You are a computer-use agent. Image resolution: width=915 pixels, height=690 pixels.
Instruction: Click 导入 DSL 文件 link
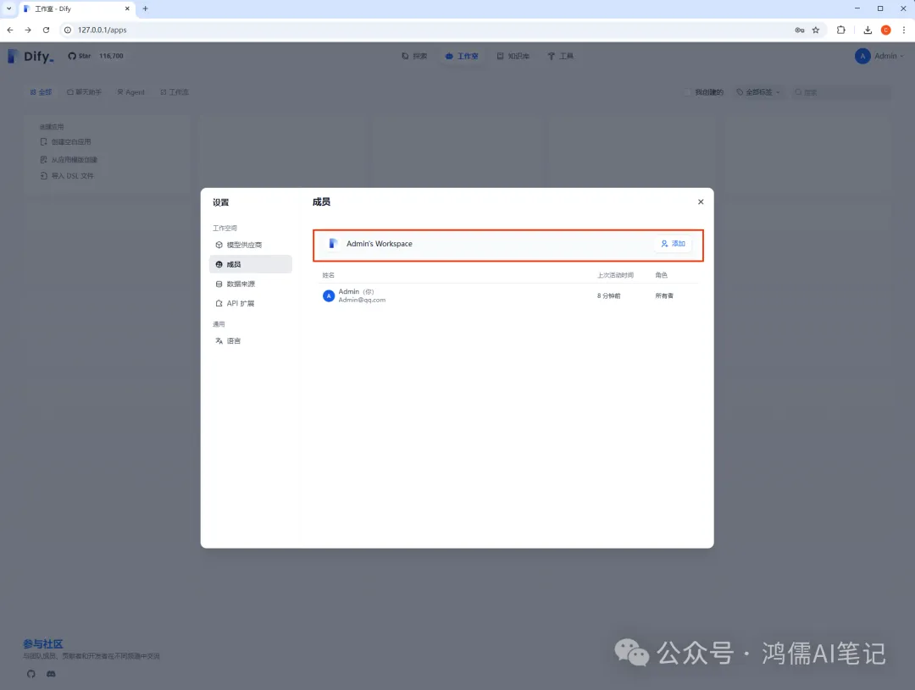point(67,175)
